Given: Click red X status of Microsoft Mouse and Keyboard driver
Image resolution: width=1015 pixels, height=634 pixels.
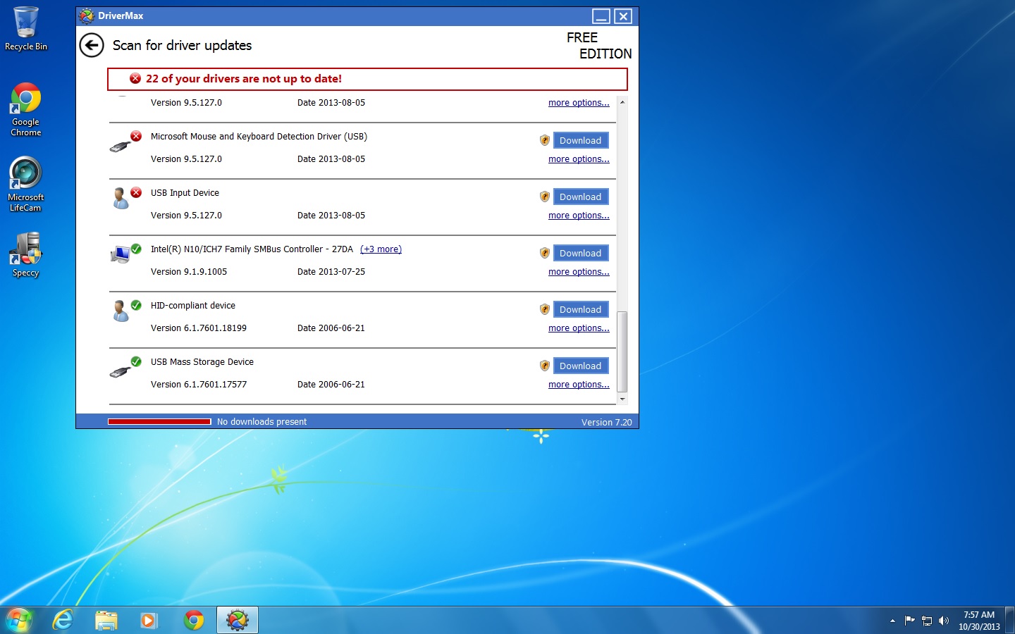Looking at the screenshot, I should point(136,136).
